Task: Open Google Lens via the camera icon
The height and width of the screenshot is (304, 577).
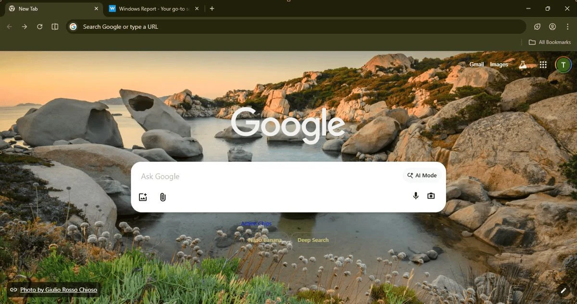Action: coord(430,195)
